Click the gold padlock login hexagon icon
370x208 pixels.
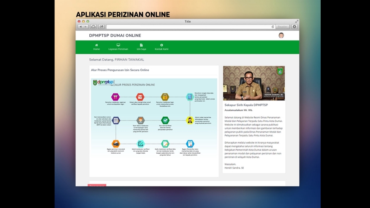tap(165, 97)
